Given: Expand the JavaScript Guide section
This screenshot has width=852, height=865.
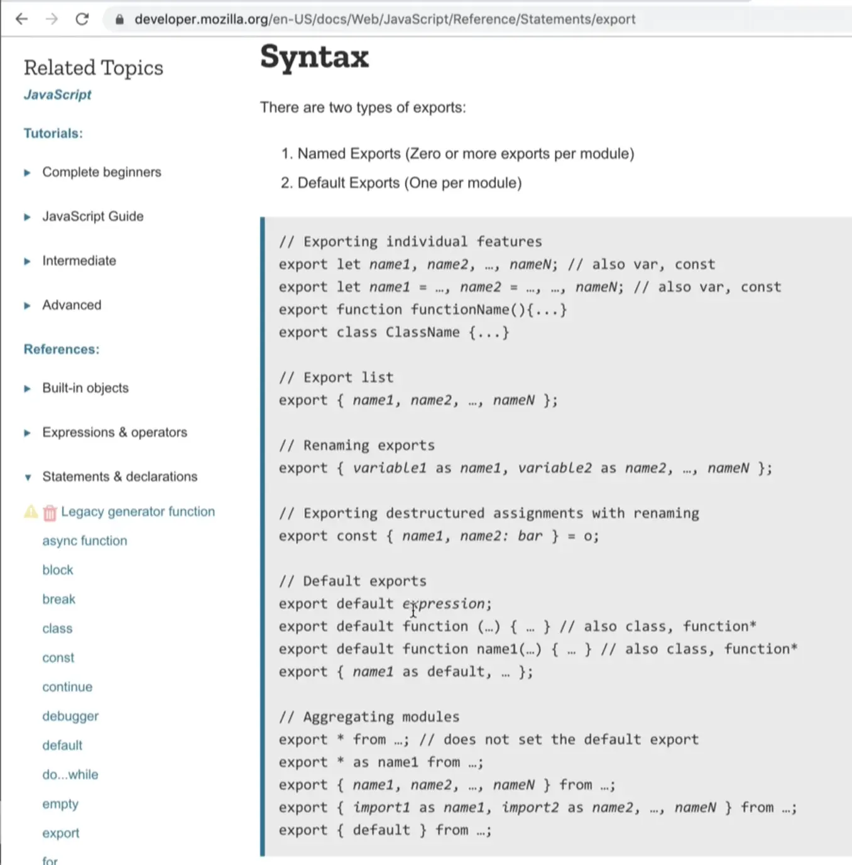Looking at the screenshot, I should tap(27, 217).
